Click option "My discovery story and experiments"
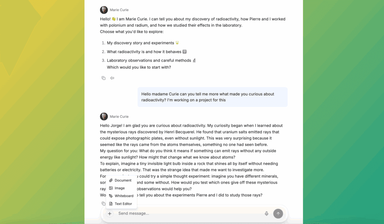This screenshot has width=384, height=224. click(x=140, y=43)
